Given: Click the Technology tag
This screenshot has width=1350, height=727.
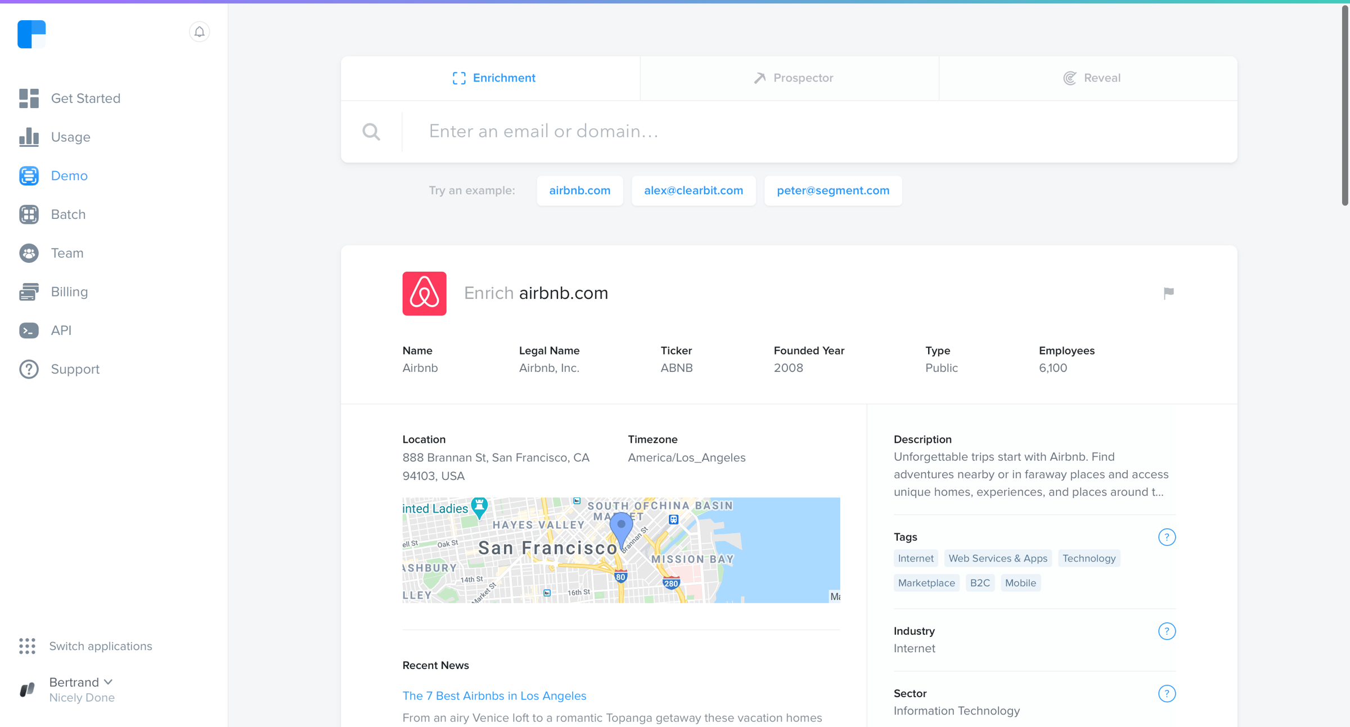Looking at the screenshot, I should pos(1088,558).
